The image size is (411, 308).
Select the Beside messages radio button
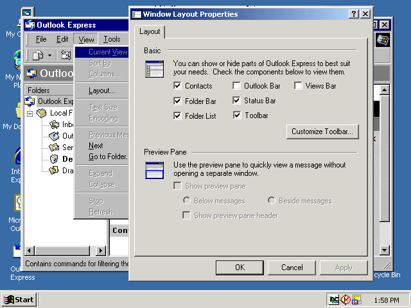click(272, 201)
